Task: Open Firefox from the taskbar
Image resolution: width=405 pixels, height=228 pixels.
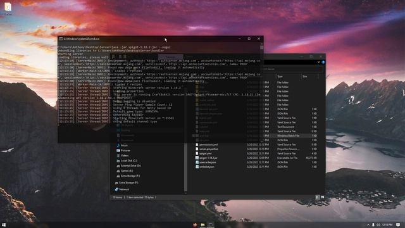Action: [x=195, y=225]
